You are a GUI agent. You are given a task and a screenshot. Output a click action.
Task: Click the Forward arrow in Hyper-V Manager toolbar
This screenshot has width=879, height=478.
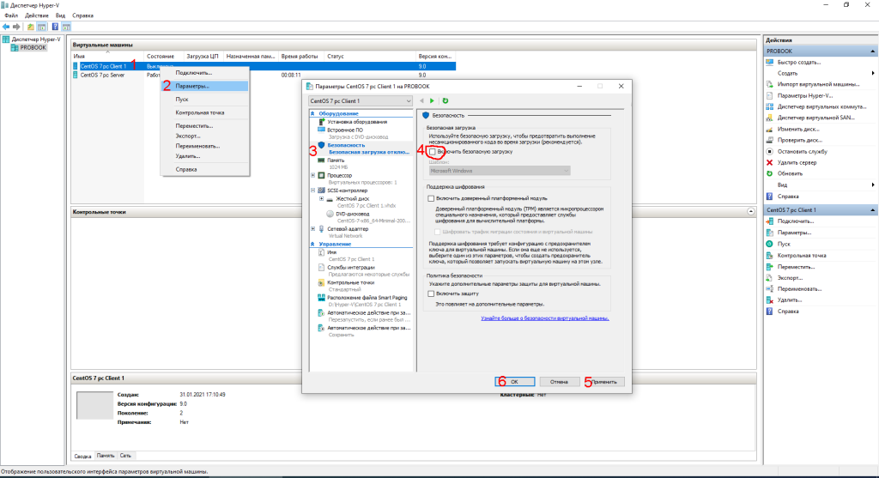coord(16,27)
